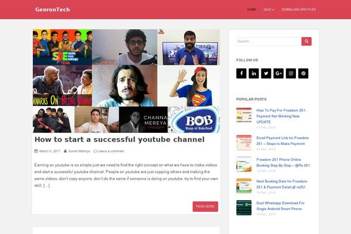Image resolution: width=351 pixels, height=234 pixels.
Task: Open the Facebook follow icon
Action: [x=241, y=74]
